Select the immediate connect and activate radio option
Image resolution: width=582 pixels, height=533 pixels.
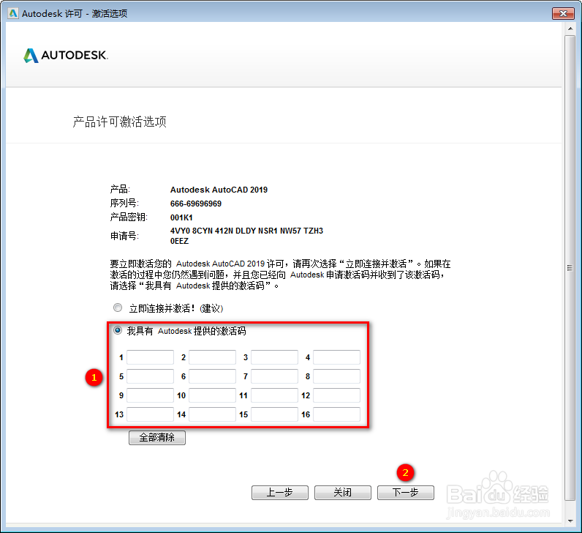click(x=118, y=307)
